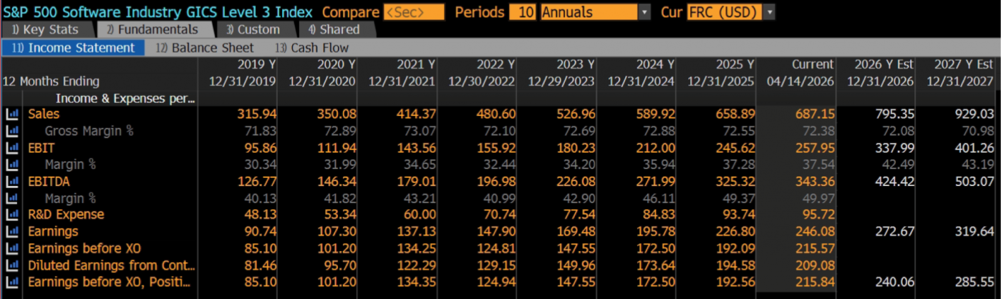This screenshot has height=299, width=1001.
Task: Open the currency FRC (USD) dropdown arrow
Action: (x=770, y=12)
